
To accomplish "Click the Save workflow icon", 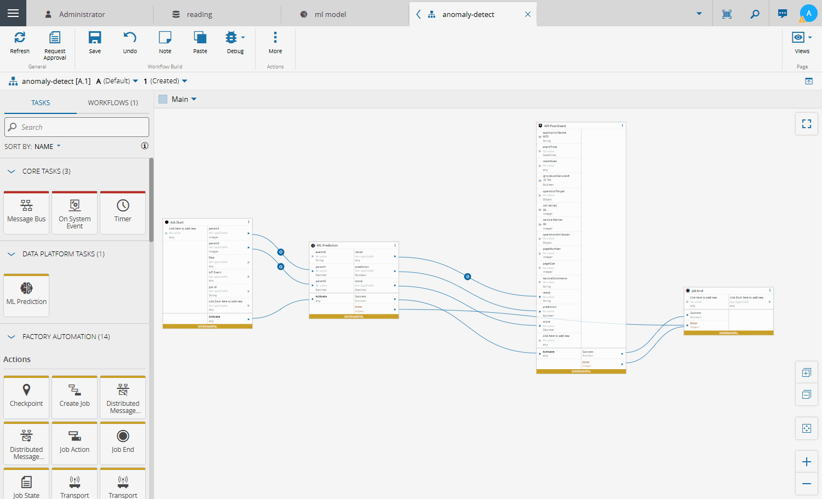I will (95, 42).
